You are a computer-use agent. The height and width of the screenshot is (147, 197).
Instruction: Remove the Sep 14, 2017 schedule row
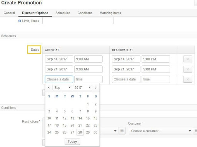pos(187,59)
